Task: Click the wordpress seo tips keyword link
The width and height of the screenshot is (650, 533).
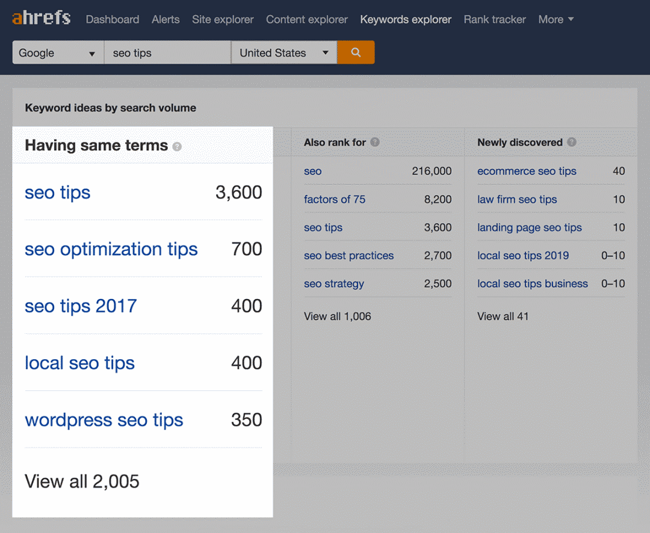Action: [104, 420]
